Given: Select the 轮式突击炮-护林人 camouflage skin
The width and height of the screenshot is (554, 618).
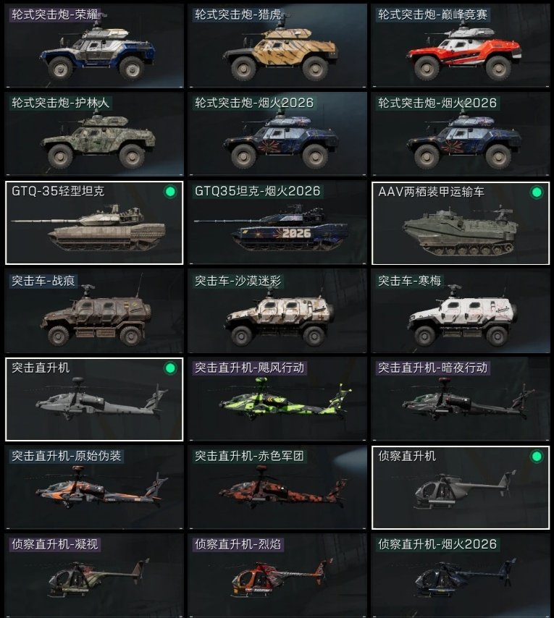Looking at the screenshot, I should 94,134.
